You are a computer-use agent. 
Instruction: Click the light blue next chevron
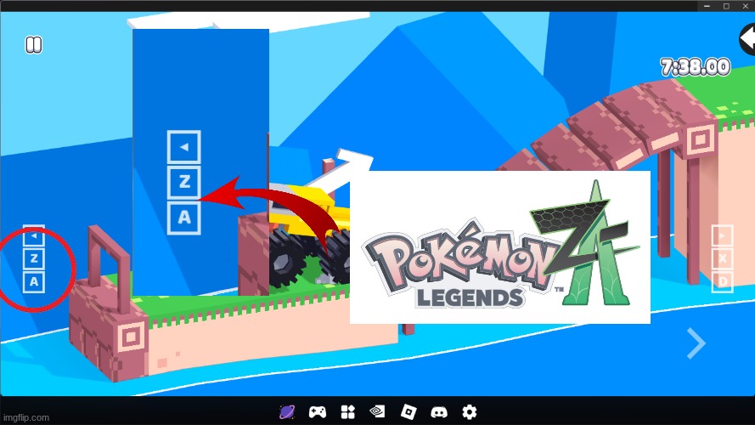click(x=696, y=343)
